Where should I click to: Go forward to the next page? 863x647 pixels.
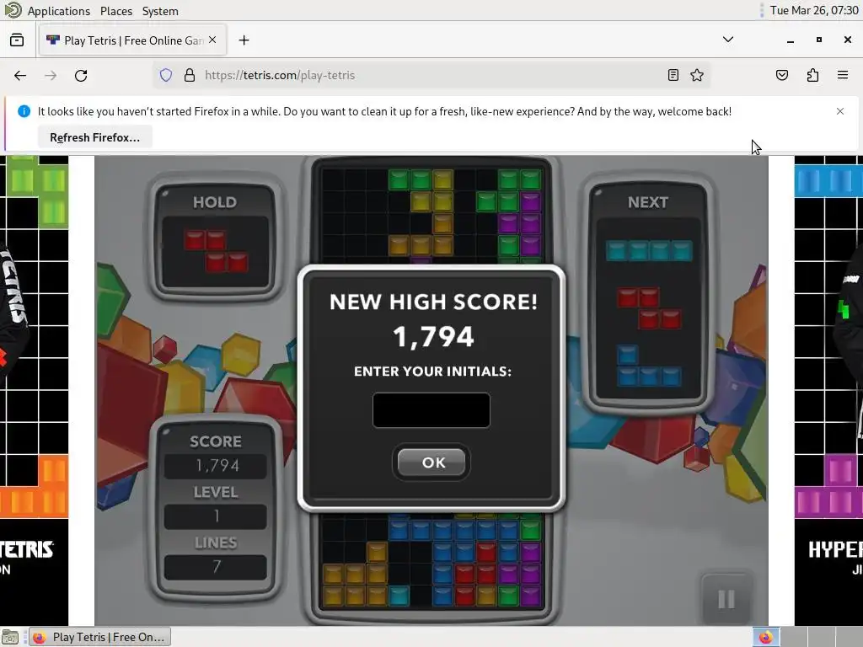pyautogui.click(x=51, y=75)
